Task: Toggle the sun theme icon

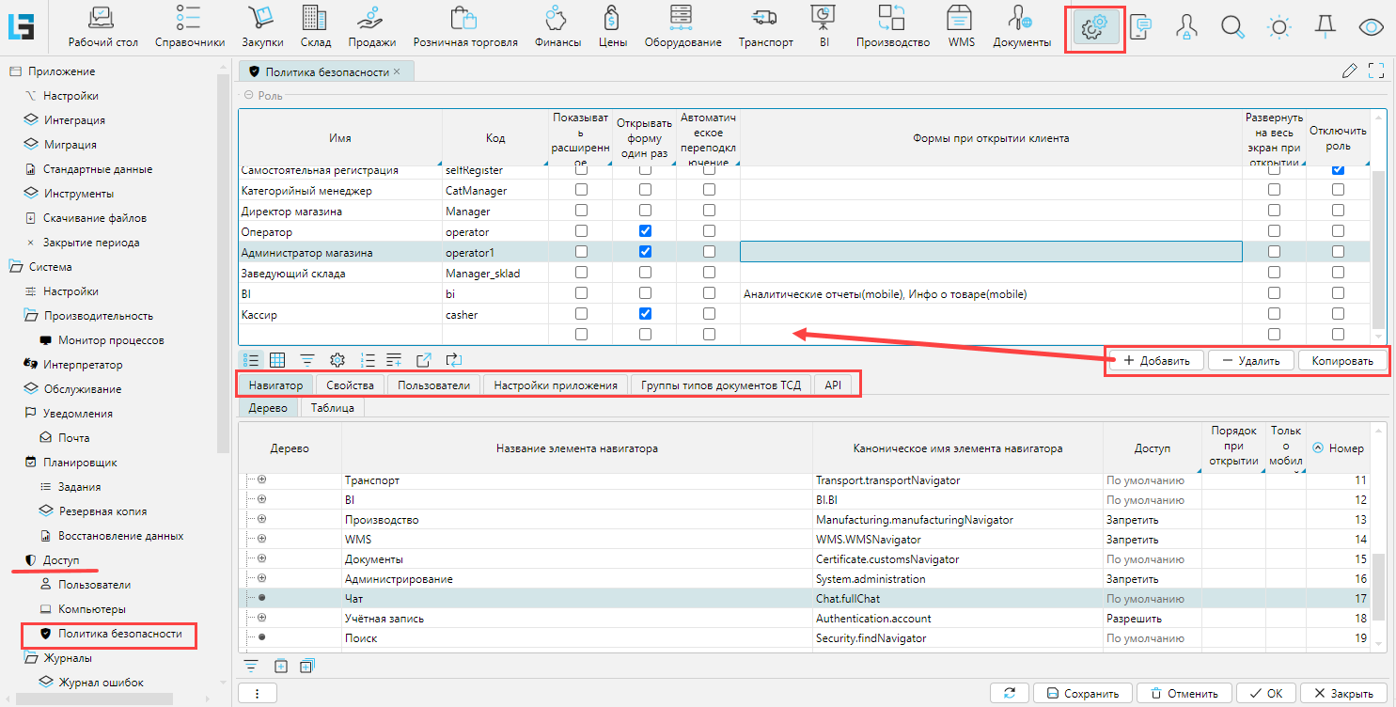Action: pyautogui.click(x=1278, y=27)
